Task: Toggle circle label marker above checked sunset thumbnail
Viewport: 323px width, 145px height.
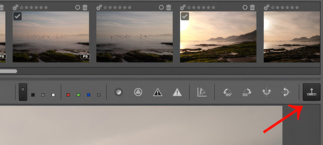Action: tap(245, 7)
